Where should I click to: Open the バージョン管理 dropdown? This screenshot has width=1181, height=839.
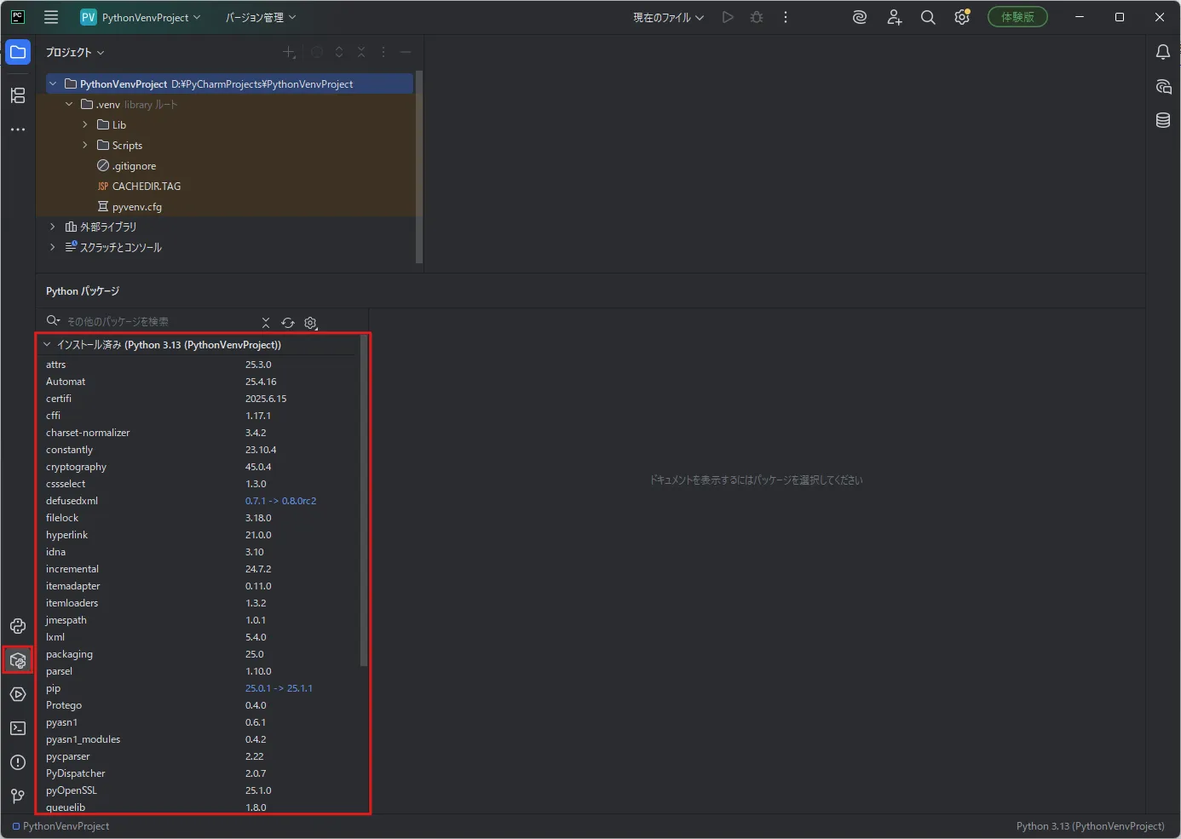click(x=261, y=17)
